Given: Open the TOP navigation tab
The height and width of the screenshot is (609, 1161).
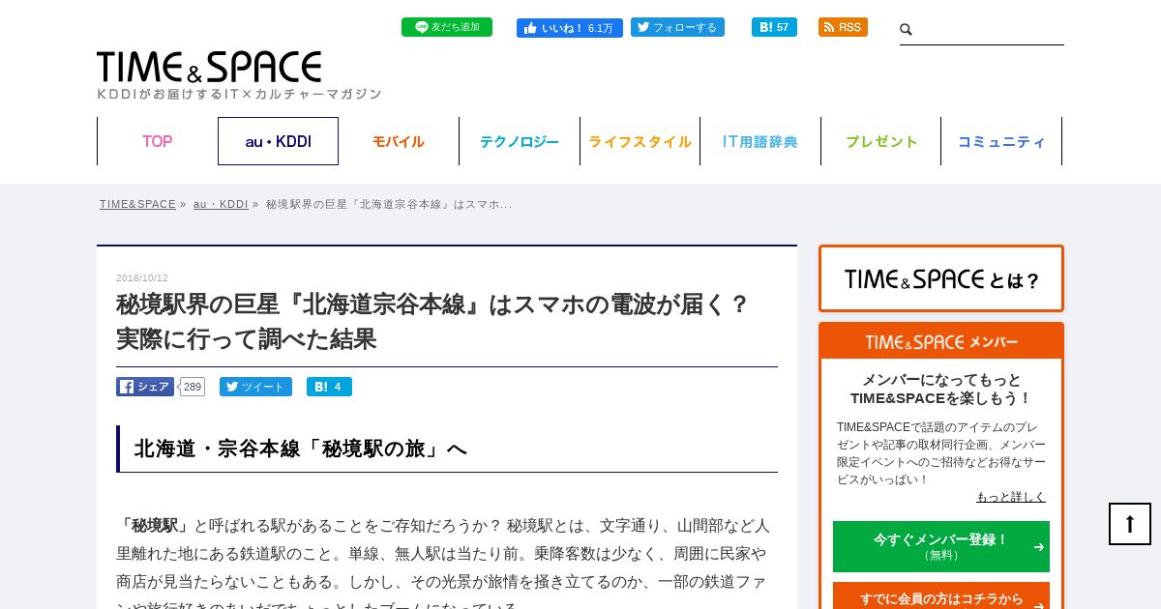Looking at the screenshot, I should pyautogui.click(x=158, y=141).
